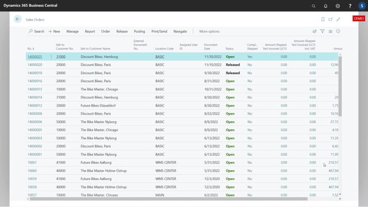368x207 pixels.
Task: Open sales order 14000015
Action: tap(34, 89)
